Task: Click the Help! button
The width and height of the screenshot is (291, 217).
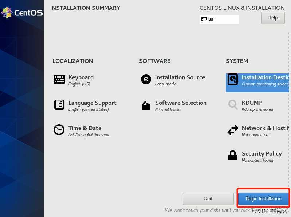Action: pyautogui.click(x=273, y=18)
